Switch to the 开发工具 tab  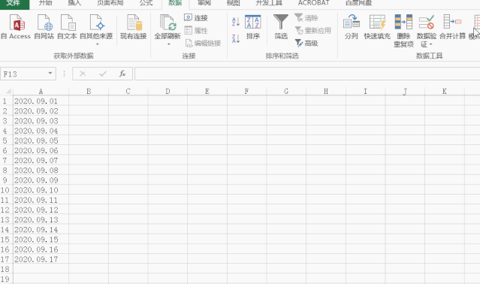(269, 3)
